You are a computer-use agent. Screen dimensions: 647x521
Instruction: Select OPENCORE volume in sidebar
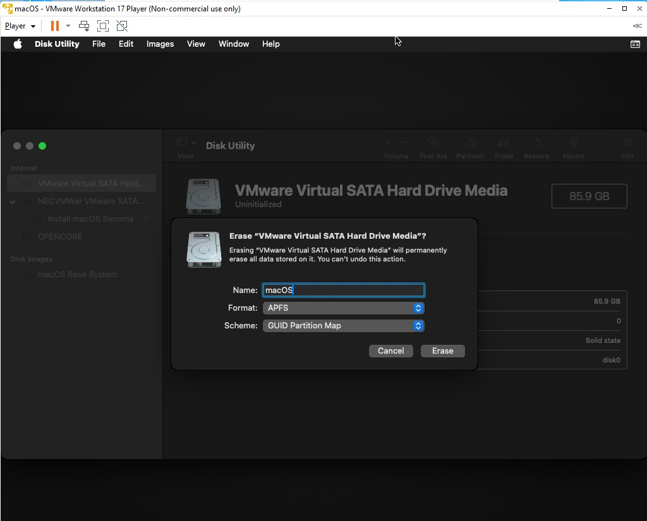(x=59, y=237)
